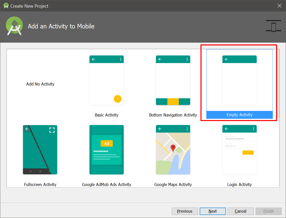Click the mobile device icon in the header
The image size is (286, 218).
273,26
